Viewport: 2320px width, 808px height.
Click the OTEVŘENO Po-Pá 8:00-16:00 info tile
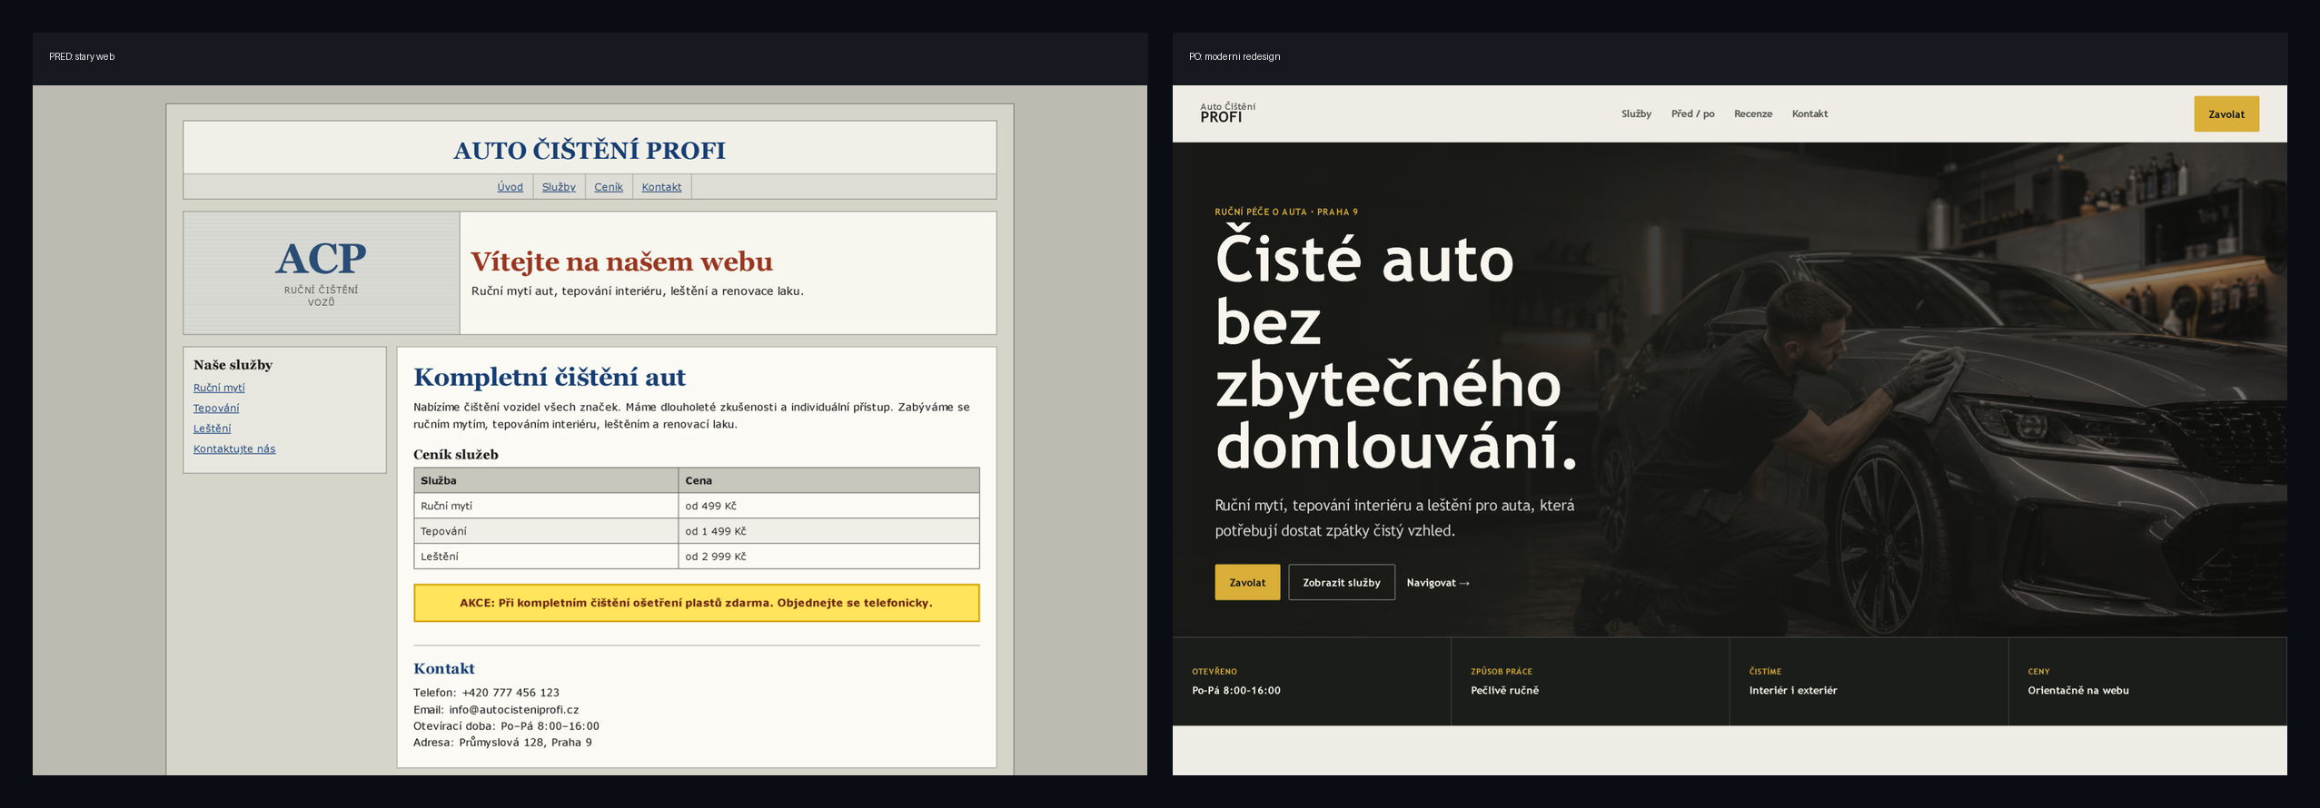pos(1312,682)
